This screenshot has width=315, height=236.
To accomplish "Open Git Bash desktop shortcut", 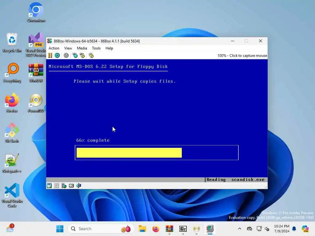I will click(12, 133).
